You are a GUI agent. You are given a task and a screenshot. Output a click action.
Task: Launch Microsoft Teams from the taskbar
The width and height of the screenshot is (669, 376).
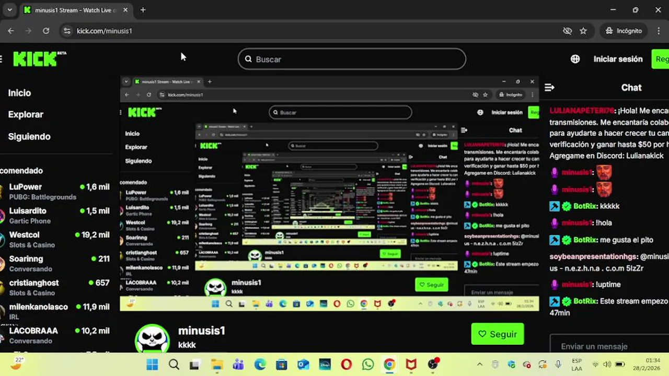pyautogui.click(x=238, y=364)
